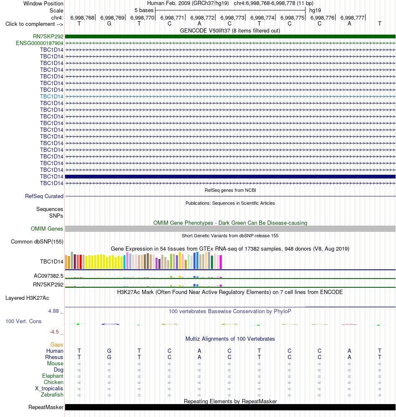This screenshot has height=417, width=396.
Task: Click the TBC1D14 GTEx expression bar chart
Action: tap(143, 260)
